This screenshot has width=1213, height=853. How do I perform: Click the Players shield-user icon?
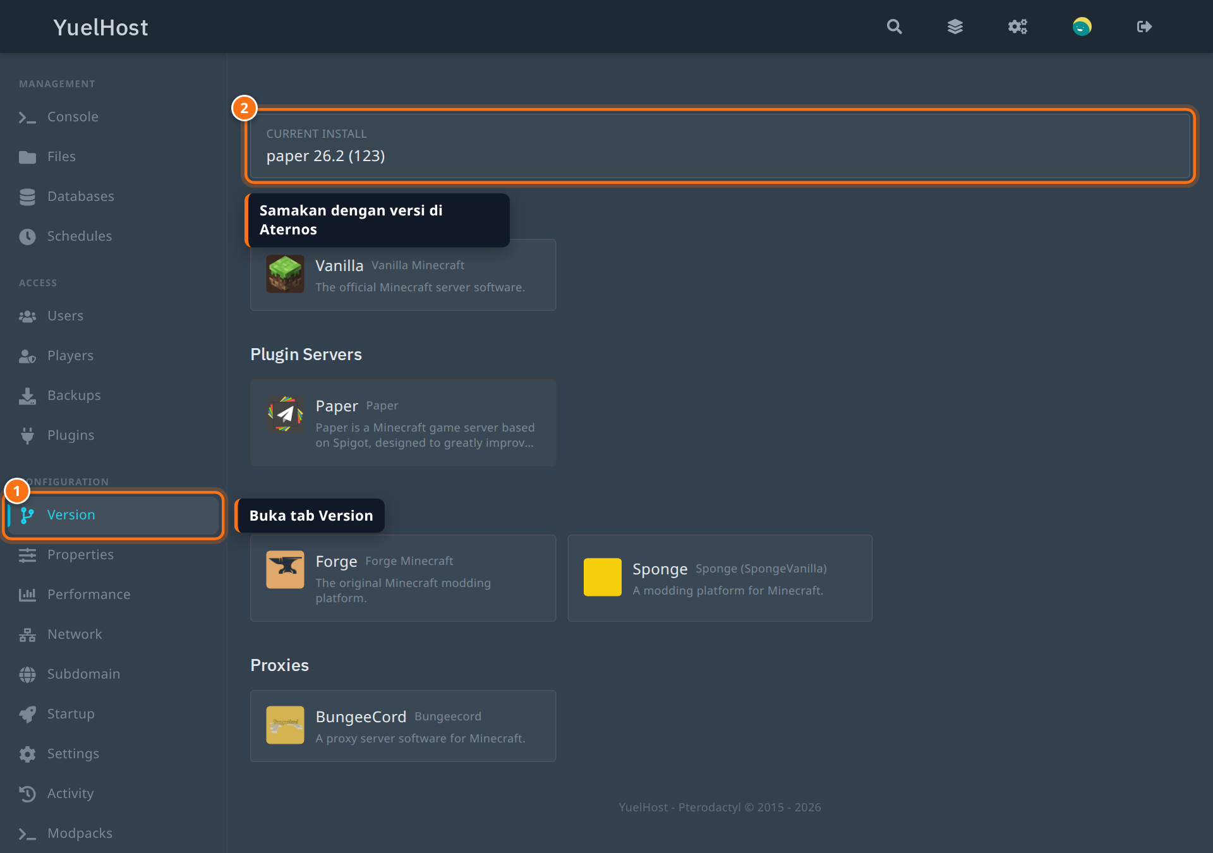tap(27, 356)
